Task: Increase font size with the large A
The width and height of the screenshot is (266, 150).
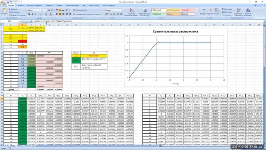Action: click(49, 10)
